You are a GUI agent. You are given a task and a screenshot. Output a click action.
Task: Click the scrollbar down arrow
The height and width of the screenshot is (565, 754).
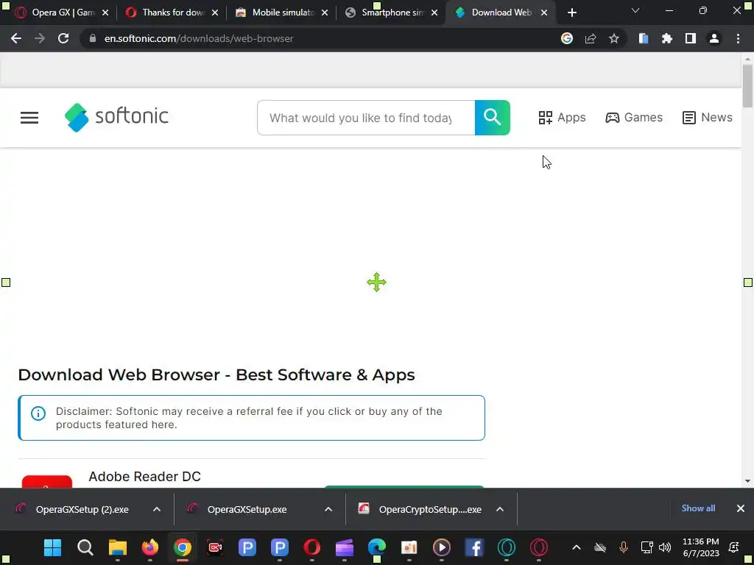[747, 481]
